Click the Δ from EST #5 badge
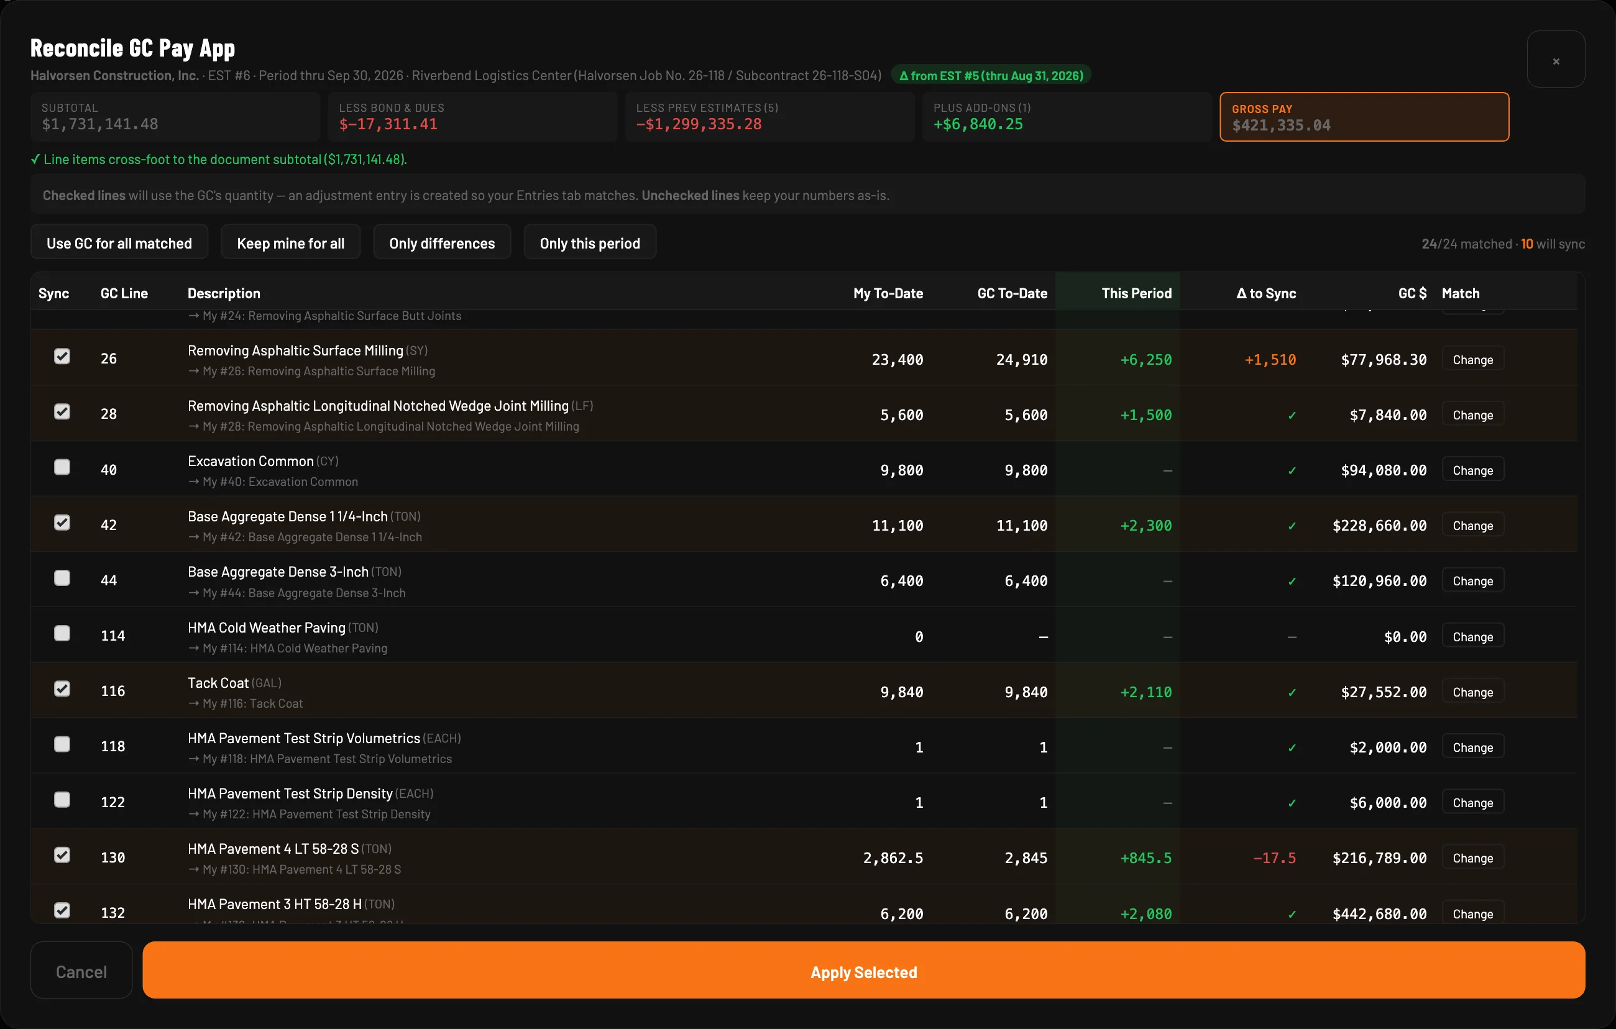Image resolution: width=1616 pixels, height=1029 pixels. 991,75
